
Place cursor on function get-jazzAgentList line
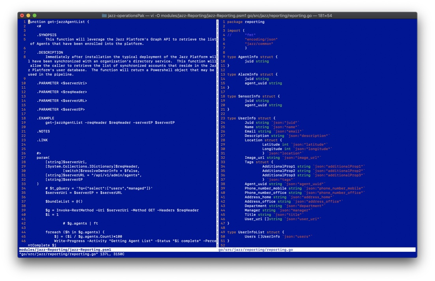(59, 22)
